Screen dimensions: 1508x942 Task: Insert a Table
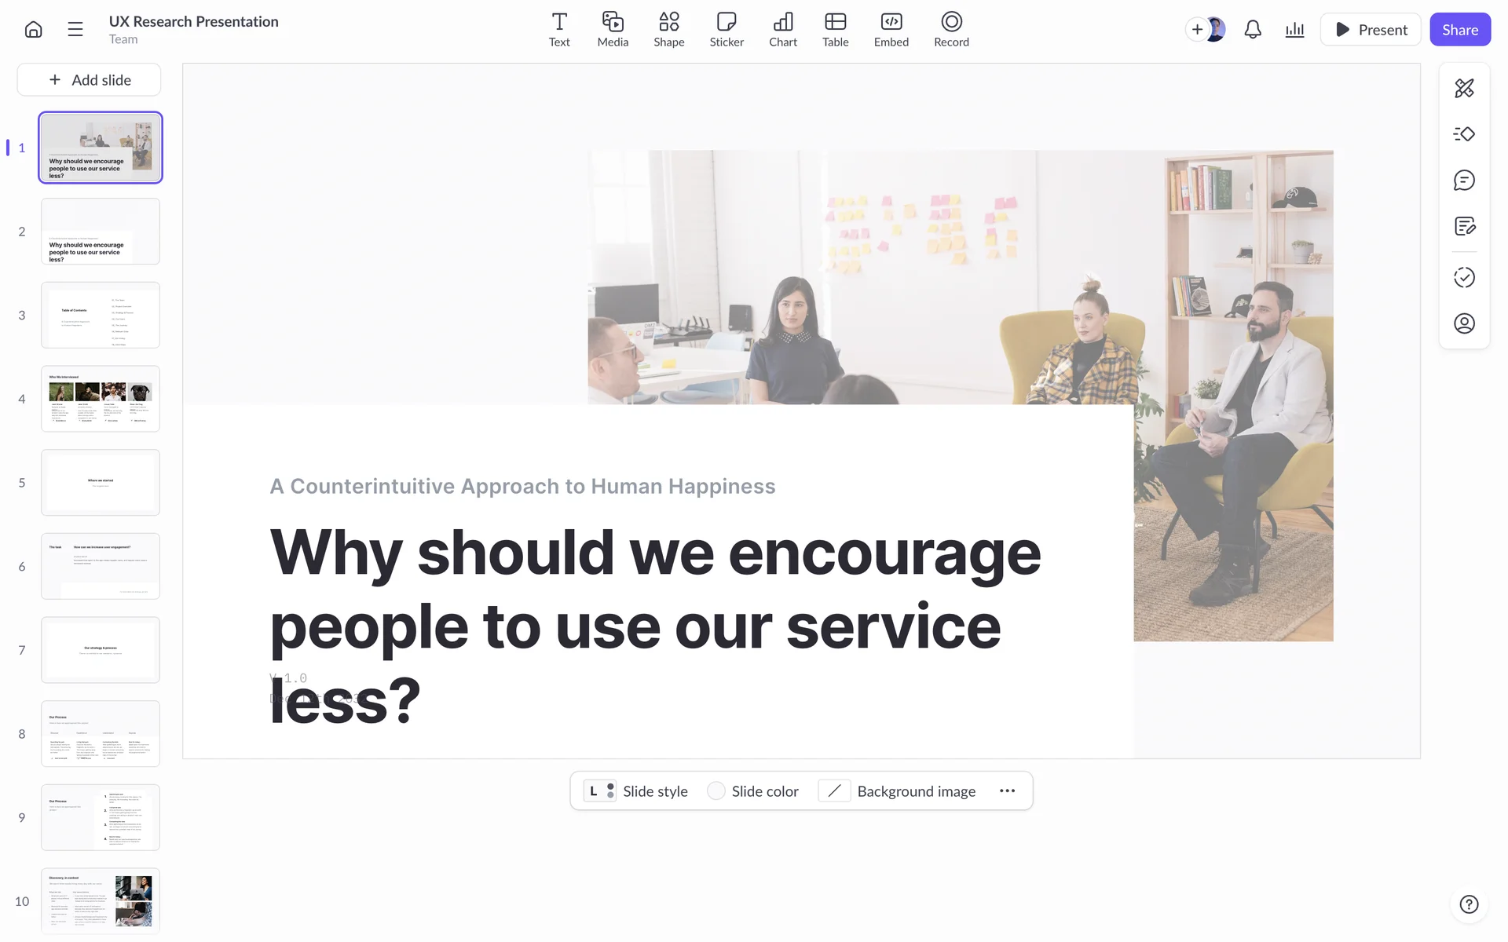coord(835,30)
